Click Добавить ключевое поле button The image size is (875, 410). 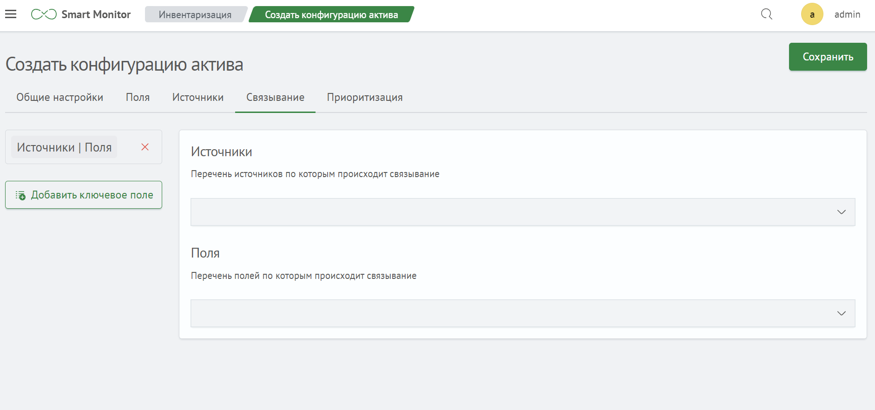point(84,195)
